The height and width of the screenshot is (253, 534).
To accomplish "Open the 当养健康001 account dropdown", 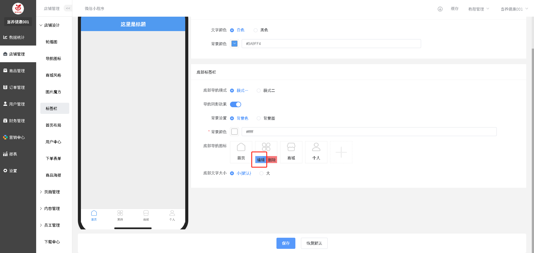I will click(x=514, y=9).
